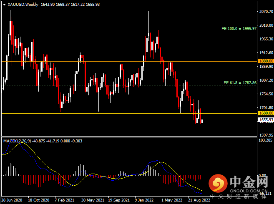Viewport: 274px width, 204px height.
Task: Click the MACD zero line label 0.00
Action: click(x=262, y=175)
